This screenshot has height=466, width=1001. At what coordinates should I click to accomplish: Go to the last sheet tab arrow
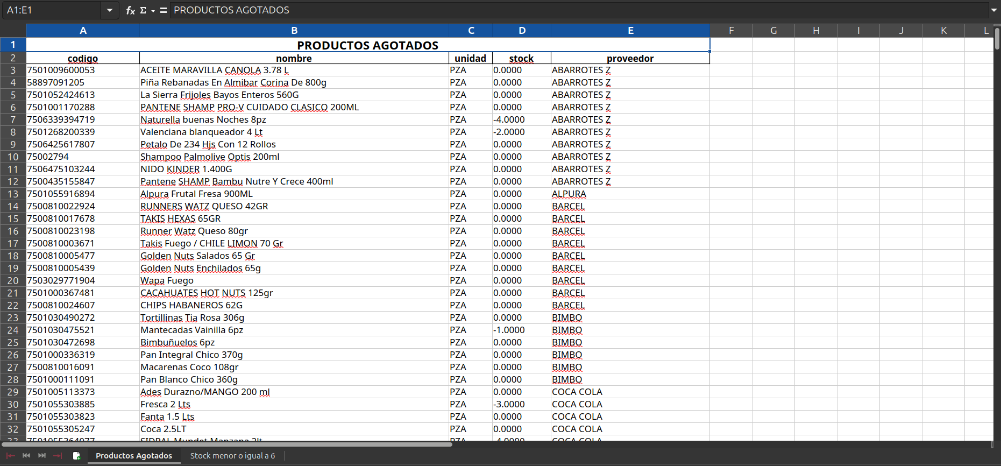58,456
